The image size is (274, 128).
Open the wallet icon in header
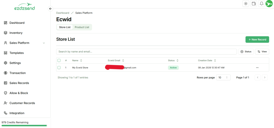[254, 3]
